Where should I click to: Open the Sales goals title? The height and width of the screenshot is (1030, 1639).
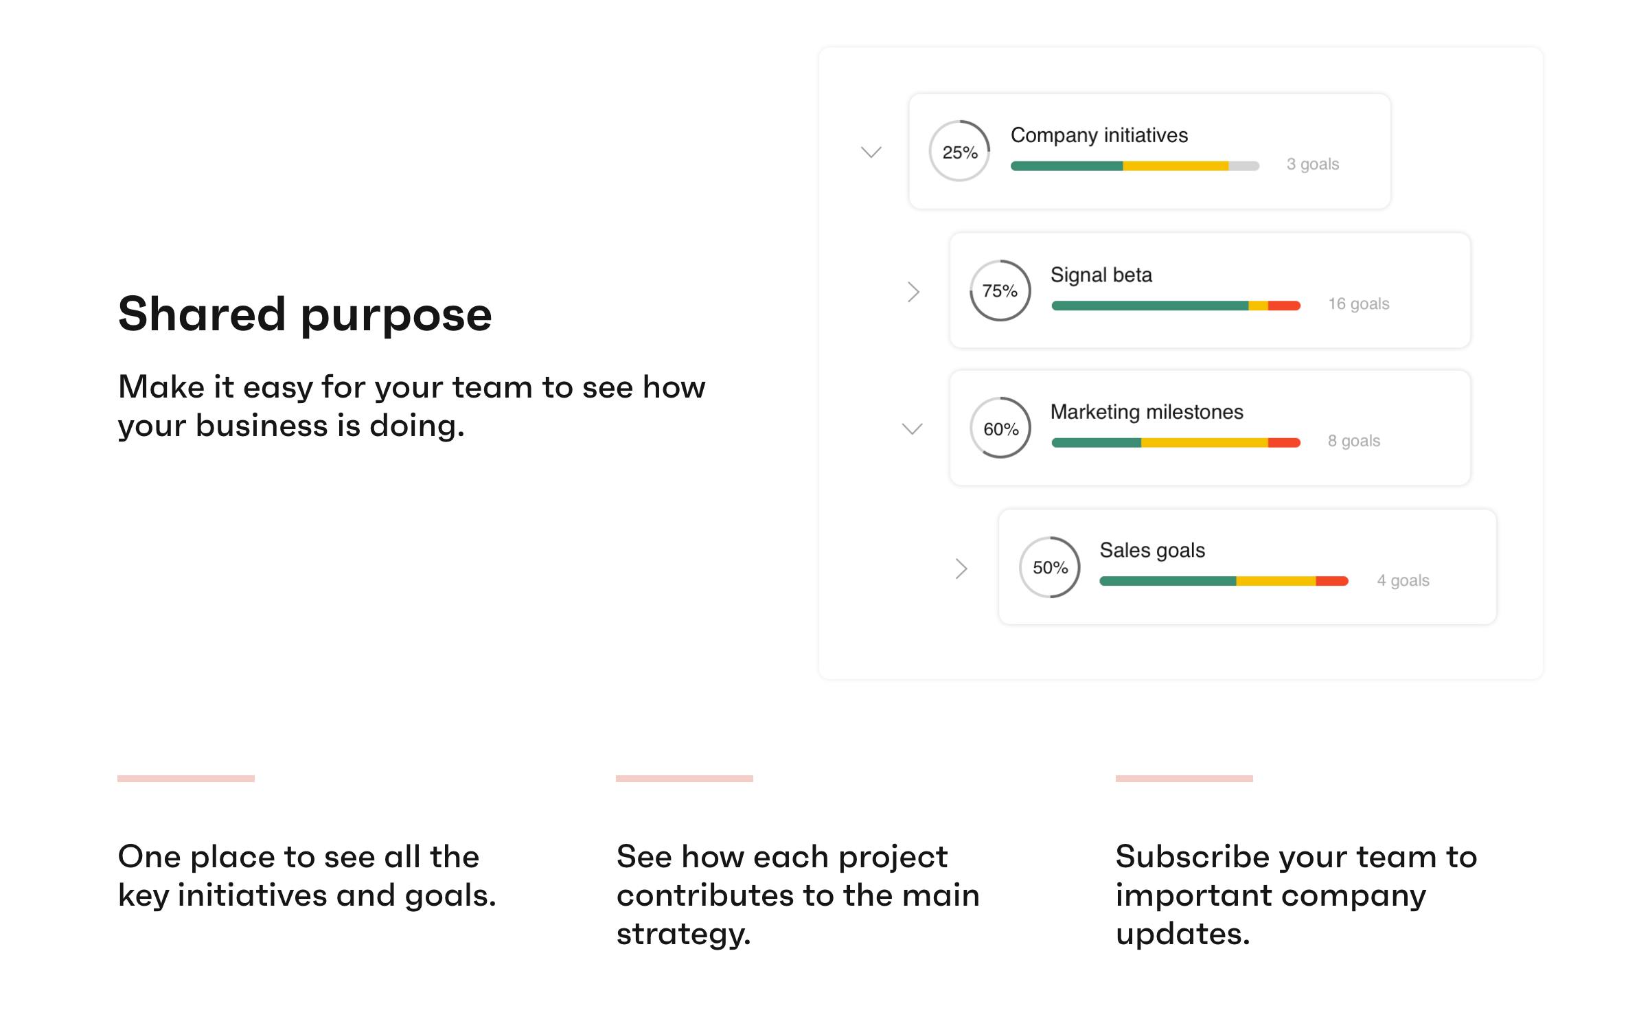pyautogui.click(x=1152, y=550)
